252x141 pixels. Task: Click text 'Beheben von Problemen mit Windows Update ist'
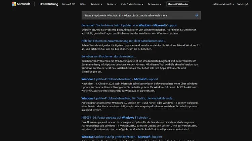pyautogui.click(x=110, y=61)
